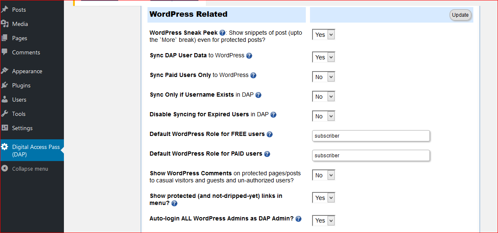Image resolution: width=498 pixels, height=233 pixels.
Task: Open the WordPress Sneak Peek Yes/No dropdown
Action: pyautogui.click(x=323, y=35)
